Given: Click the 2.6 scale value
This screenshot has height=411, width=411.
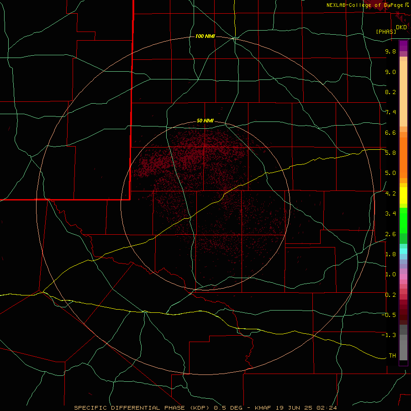Looking at the screenshot, I should 390,234.
